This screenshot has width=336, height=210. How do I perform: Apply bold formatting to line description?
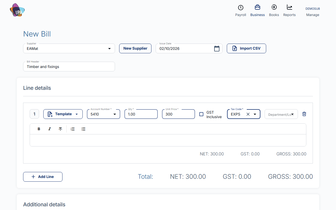click(39, 129)
